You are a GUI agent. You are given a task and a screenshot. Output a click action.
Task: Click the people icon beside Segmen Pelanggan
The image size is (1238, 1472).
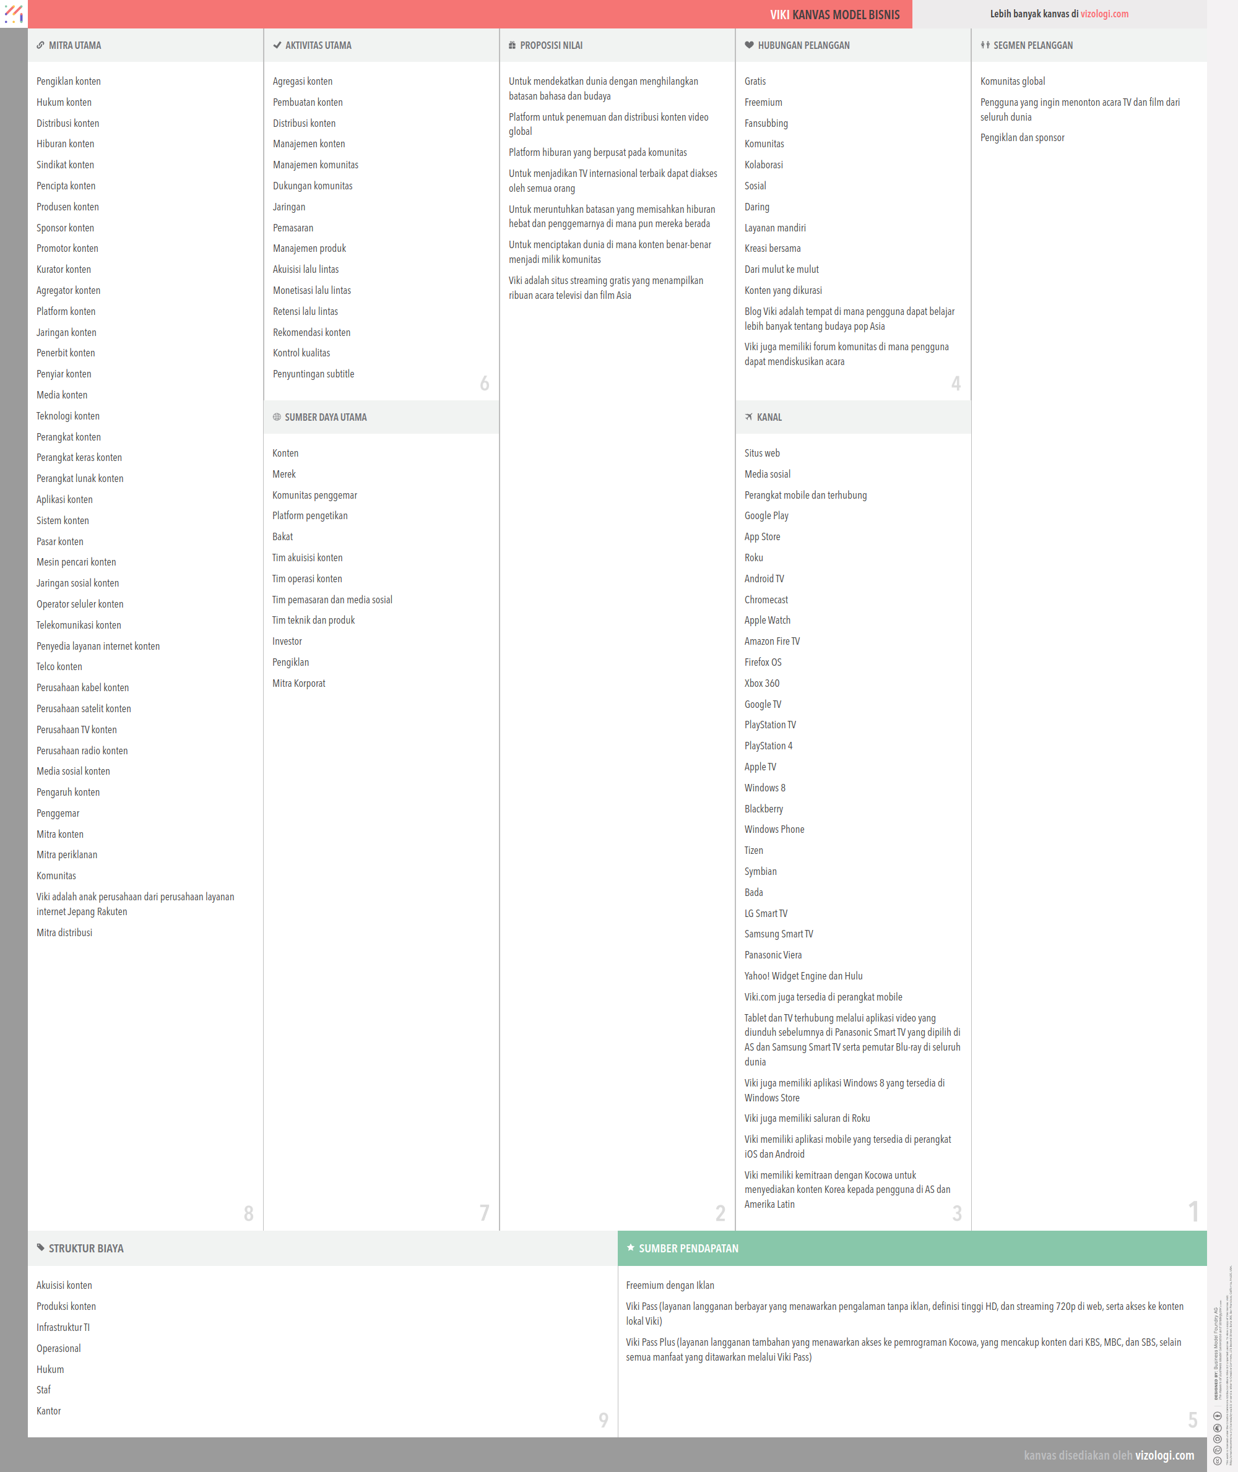click(x=985, y=45)
